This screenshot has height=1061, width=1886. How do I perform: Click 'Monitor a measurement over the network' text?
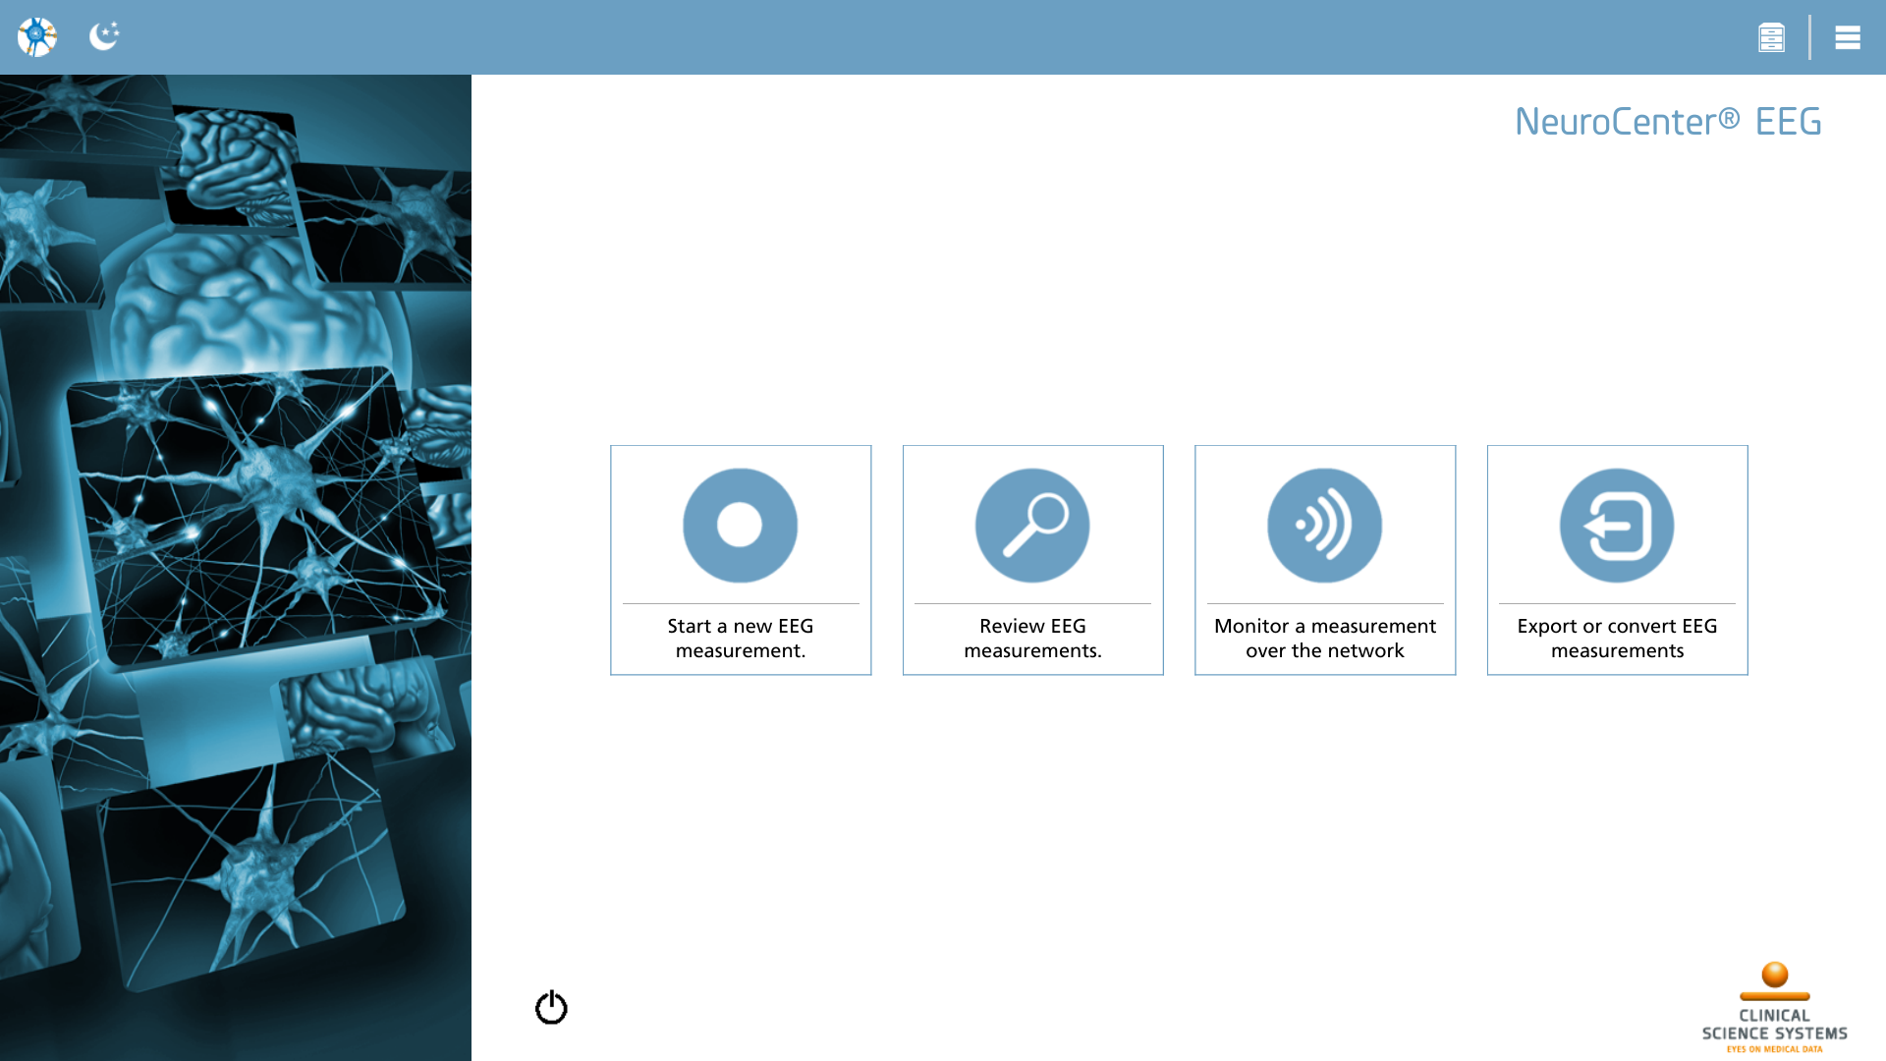point(1324,639)
